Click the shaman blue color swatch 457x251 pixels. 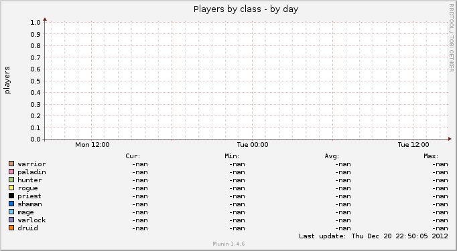click(x=11, y=204)
